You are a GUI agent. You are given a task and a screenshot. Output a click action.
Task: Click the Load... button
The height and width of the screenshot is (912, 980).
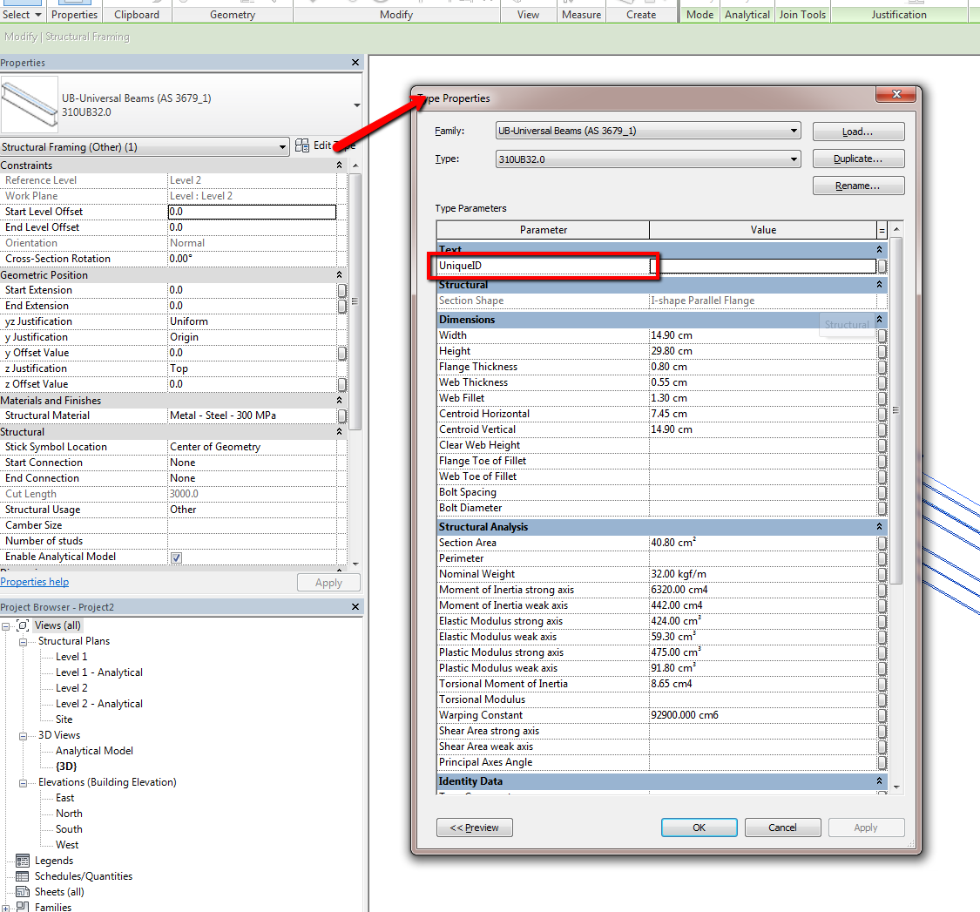pyautogui.click(x=858, y=132)
